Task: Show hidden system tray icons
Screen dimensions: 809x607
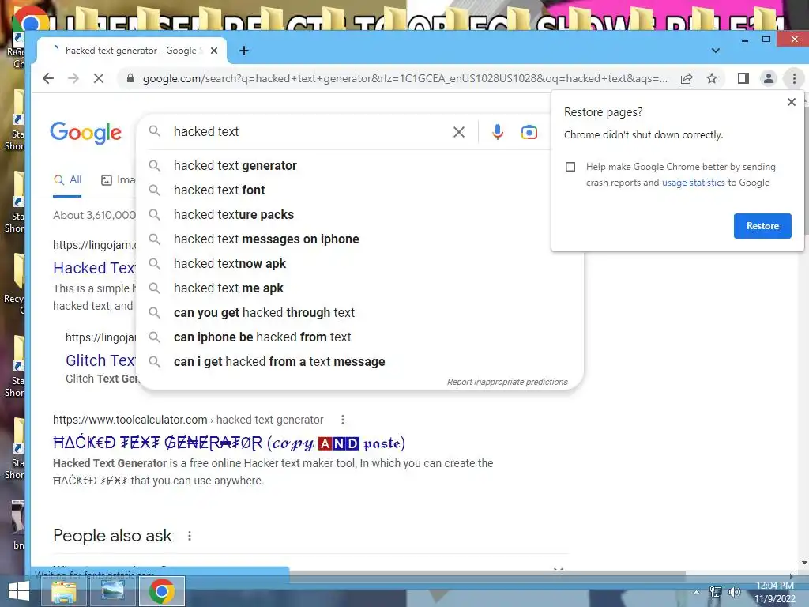Action: pyautogui.click(x=696, y=592)
